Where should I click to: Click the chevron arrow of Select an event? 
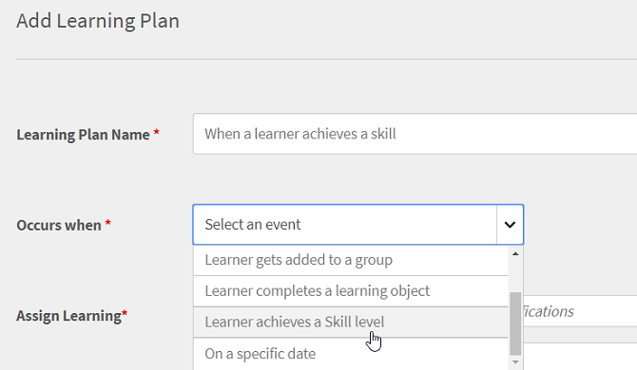point(510,225)
